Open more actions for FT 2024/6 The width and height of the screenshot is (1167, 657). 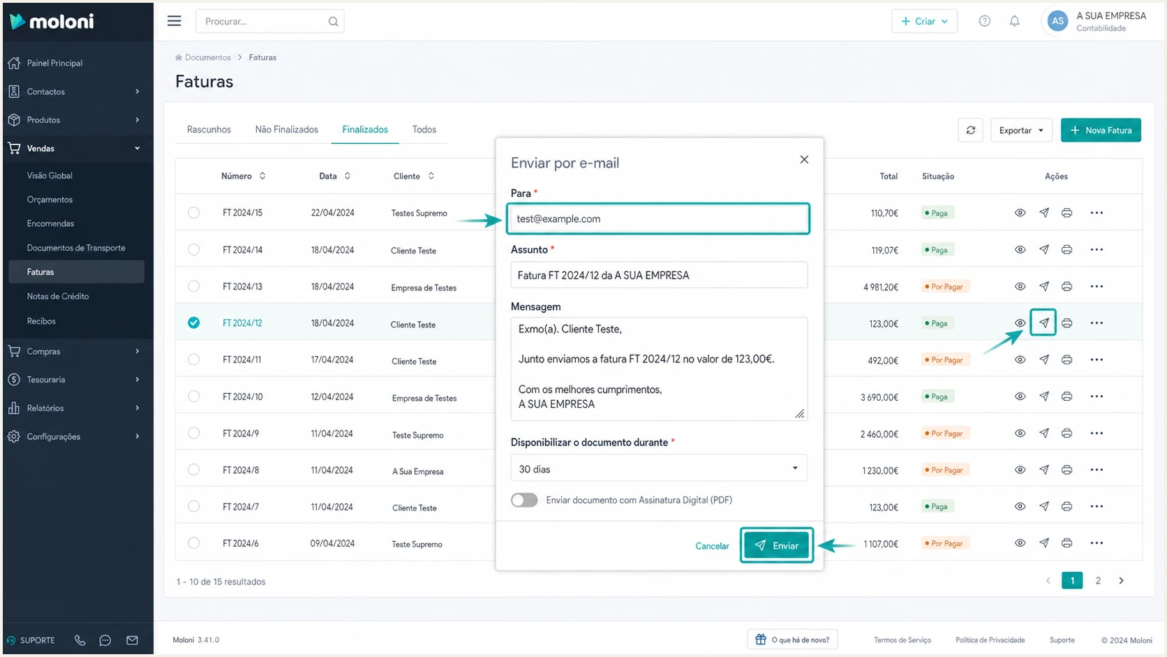click(x=1097, y=542)
